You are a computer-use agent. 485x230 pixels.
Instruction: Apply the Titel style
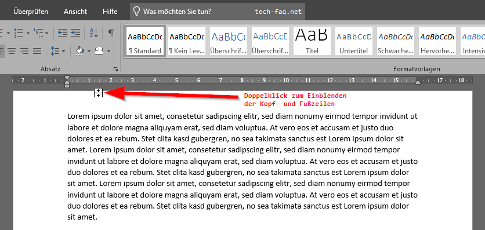(312, 41)
